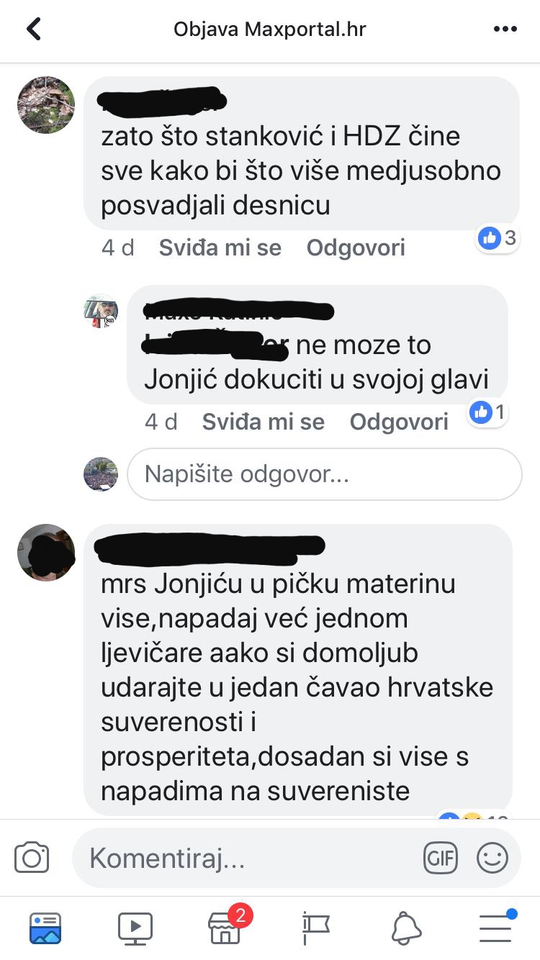Open the hamburger menu tab

[496, 927]
